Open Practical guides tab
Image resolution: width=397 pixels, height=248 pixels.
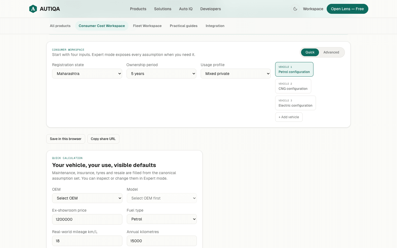point(184,26)
